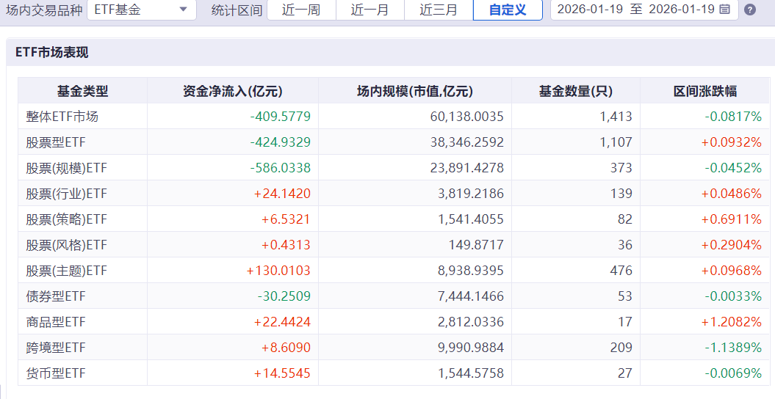Image resolution: width=775 pixels, height=399 pixels.
Task: Select the 股票(风格)ETF row label
Action: 67,245
